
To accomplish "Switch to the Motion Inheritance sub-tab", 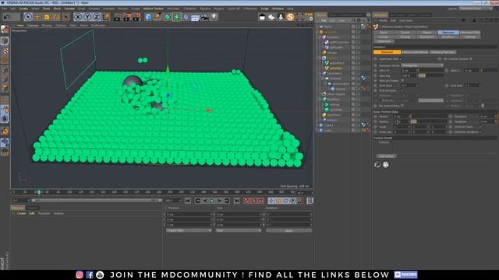I will [x=415, y=52].
